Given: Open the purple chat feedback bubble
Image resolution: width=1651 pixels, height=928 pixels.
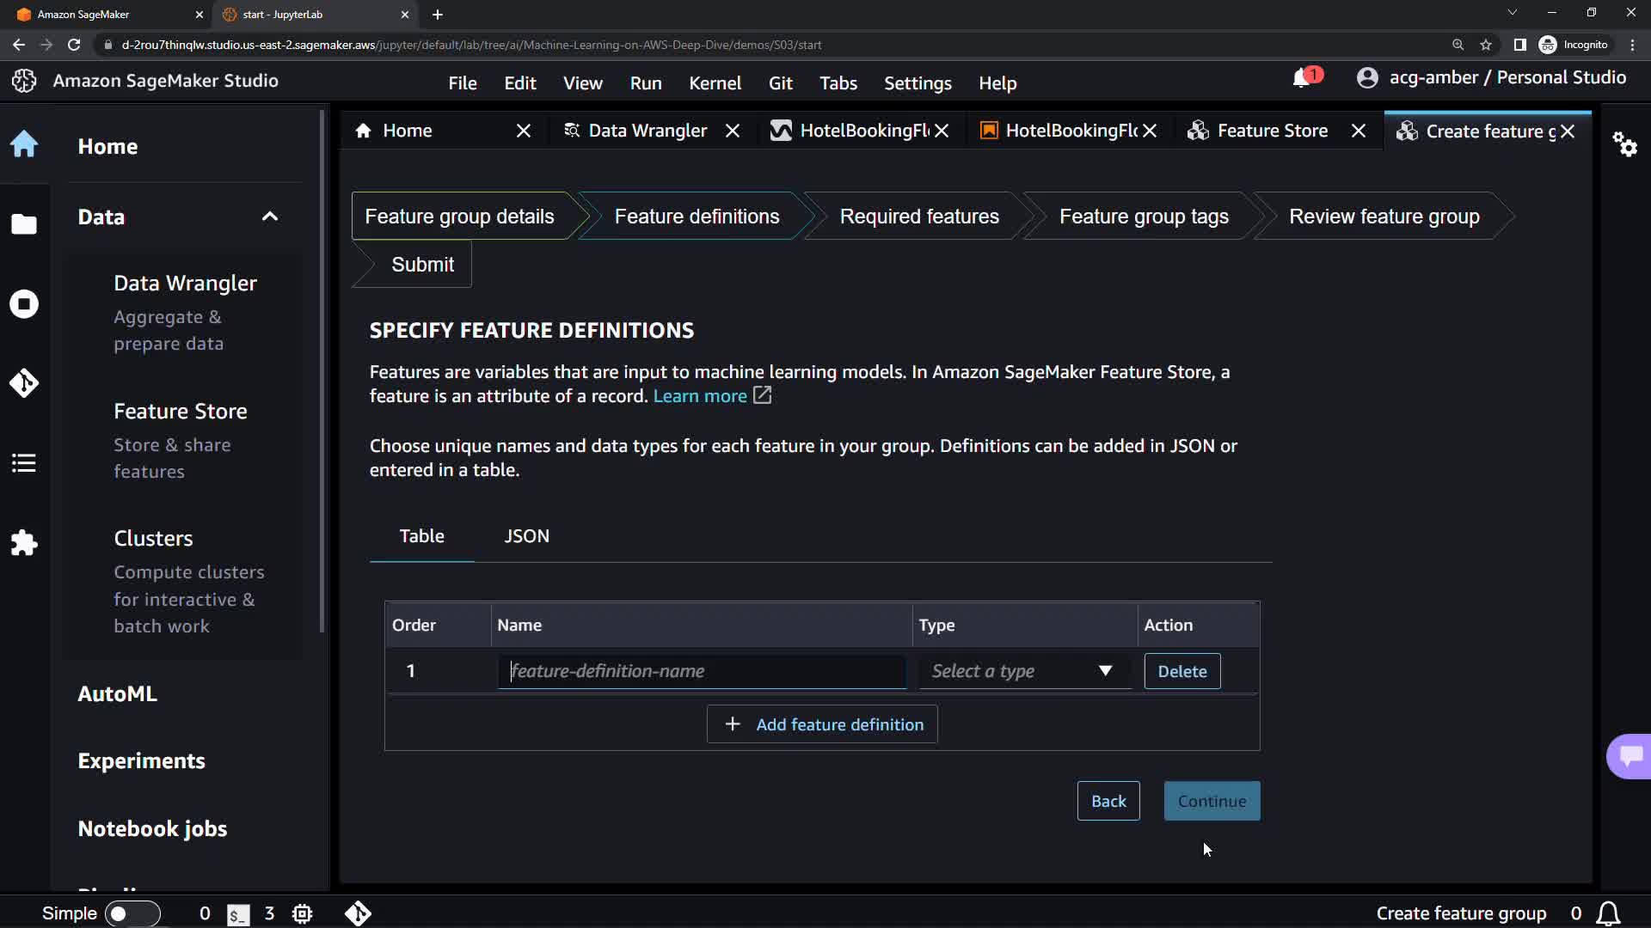Looking at the screenshot, I should coord(1630,756).
